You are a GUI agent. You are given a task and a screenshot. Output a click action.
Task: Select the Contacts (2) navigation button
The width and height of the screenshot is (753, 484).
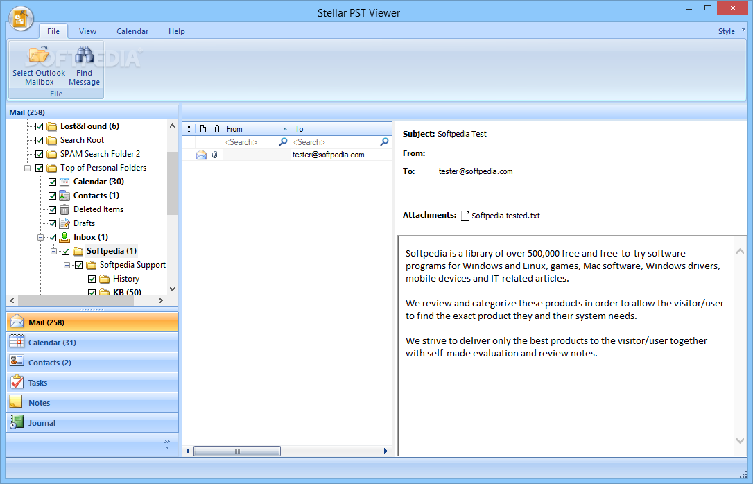point(92,363)
